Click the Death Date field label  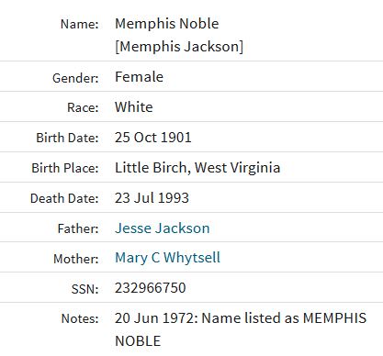click(64, 198)
